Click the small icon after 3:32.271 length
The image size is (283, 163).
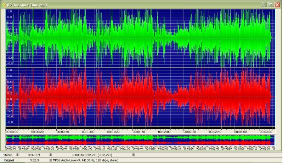(51, 155)
